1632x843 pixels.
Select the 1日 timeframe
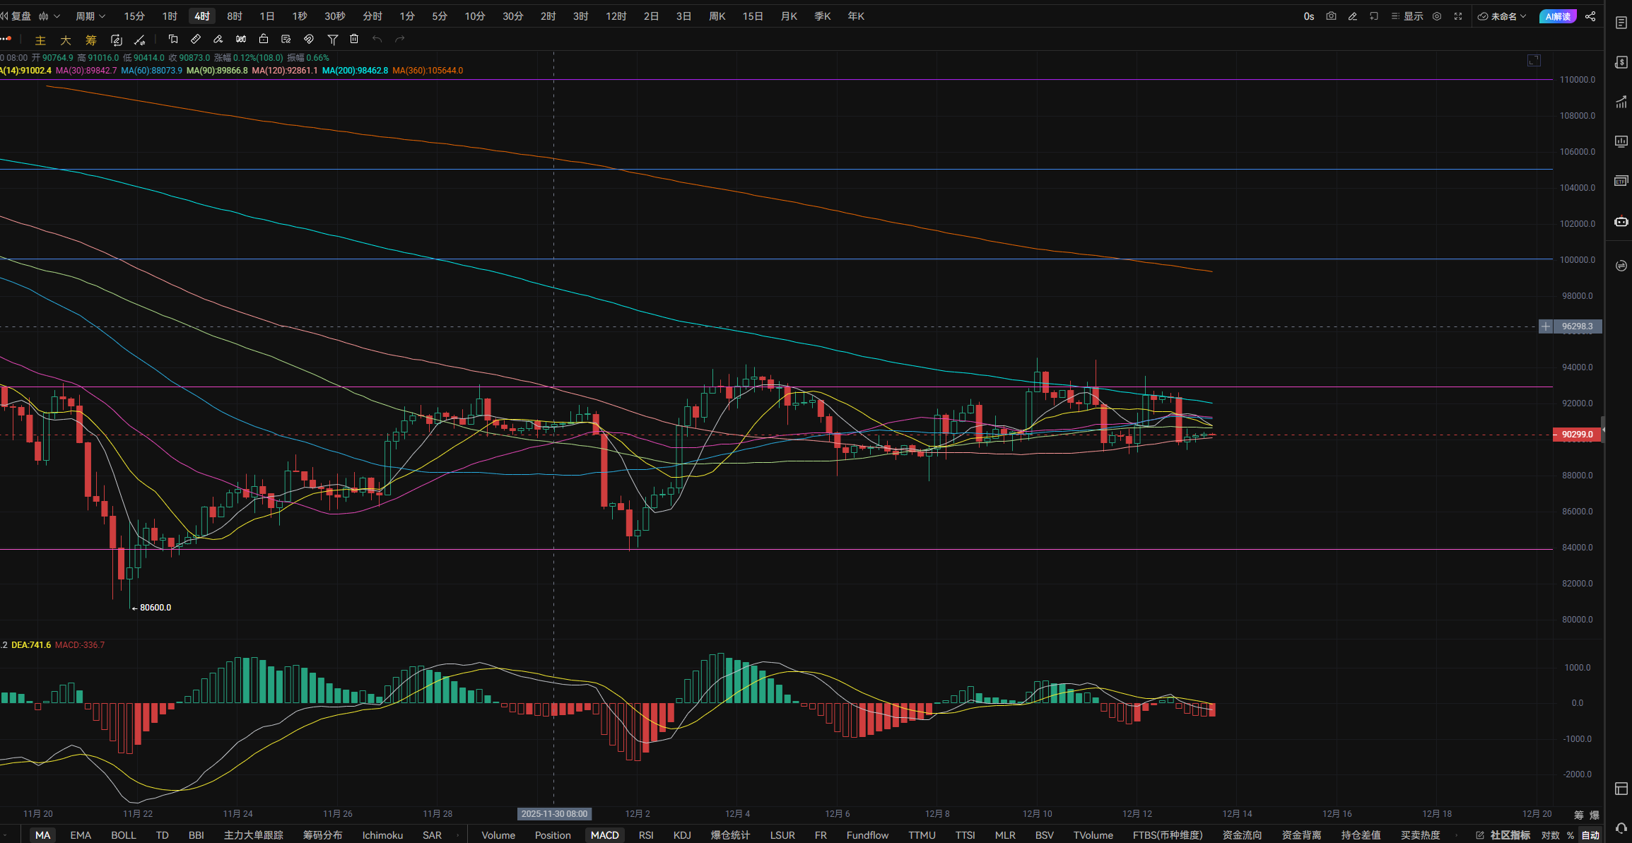point(266,16)
